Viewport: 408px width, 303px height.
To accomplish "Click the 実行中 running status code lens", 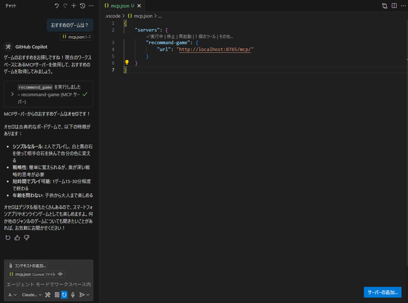I will click(155, 37).
